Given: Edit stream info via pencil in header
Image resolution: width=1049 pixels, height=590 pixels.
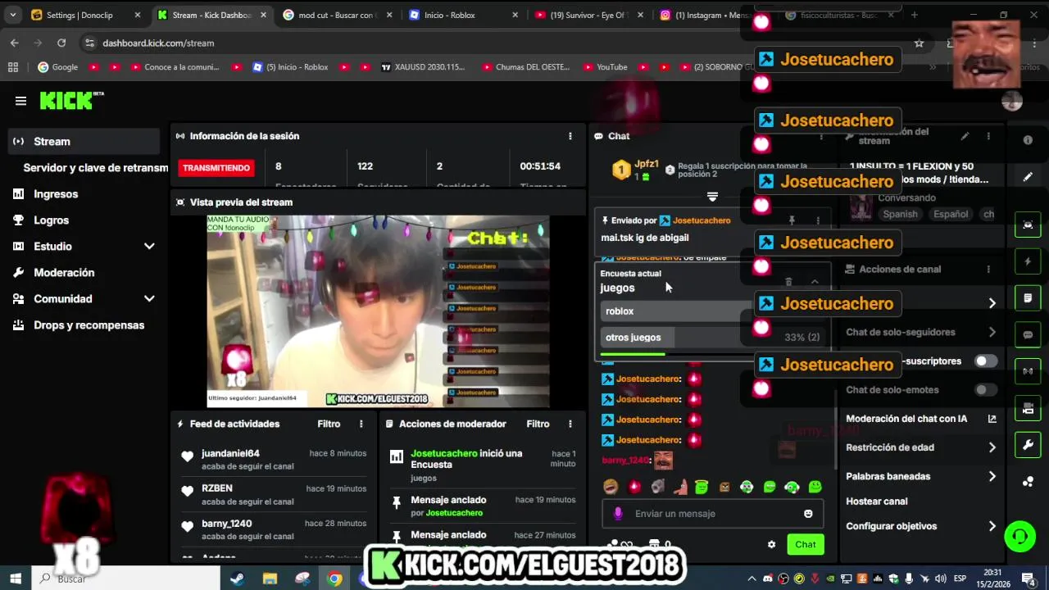Looking at the screenshot, I should click(965, 136).
